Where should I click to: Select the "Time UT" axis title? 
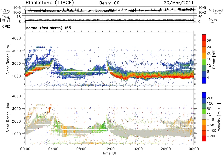(109, 153)
